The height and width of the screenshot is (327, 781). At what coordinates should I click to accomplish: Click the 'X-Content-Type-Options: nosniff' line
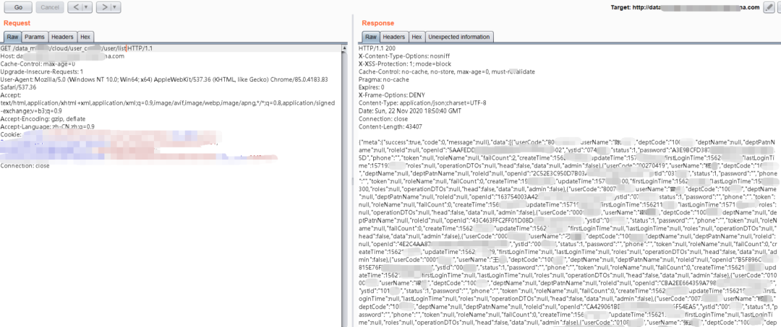404,56
